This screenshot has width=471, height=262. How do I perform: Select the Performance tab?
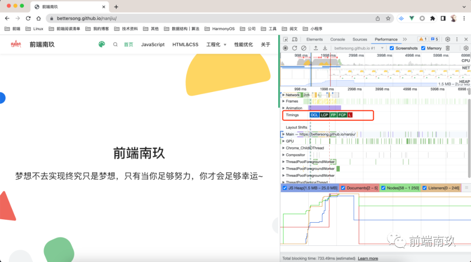[x=386, y=39]
